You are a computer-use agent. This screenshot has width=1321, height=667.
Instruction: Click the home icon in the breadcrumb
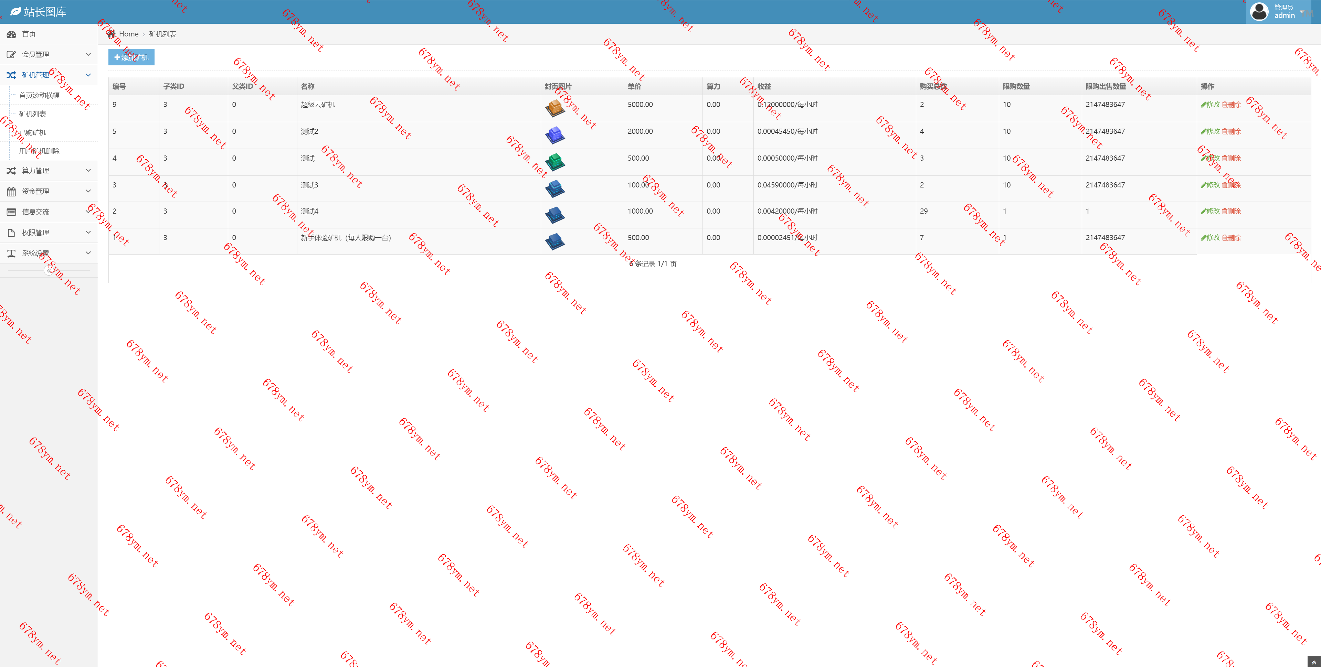pos(111,34)
